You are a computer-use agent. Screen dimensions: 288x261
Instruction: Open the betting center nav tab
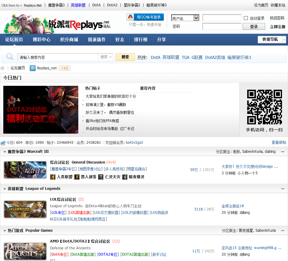(41, 39)
